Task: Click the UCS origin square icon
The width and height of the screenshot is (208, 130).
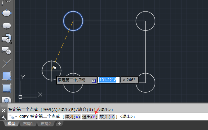Action: (x=20, y=97)
